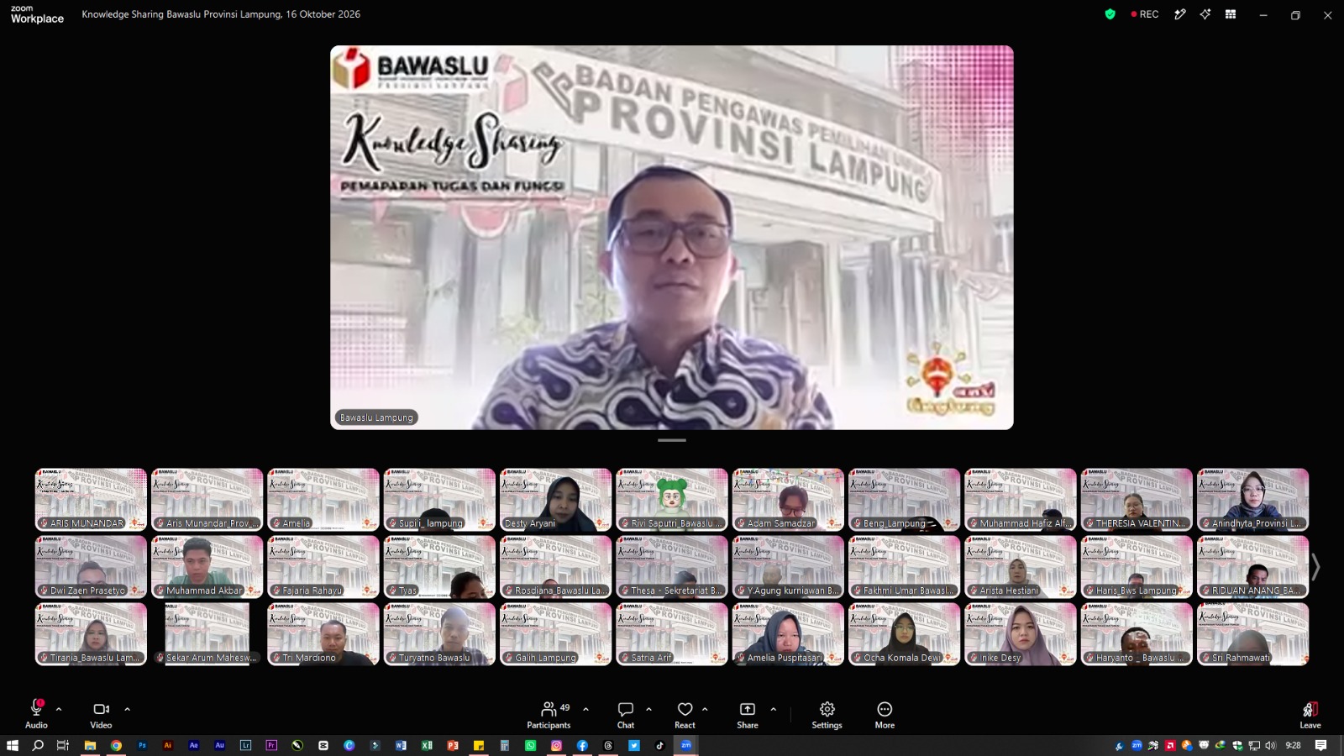This screenshot has height=756, width=1344.
Task: Open the notes pen icon in title bar
Action: point(1180,14)
